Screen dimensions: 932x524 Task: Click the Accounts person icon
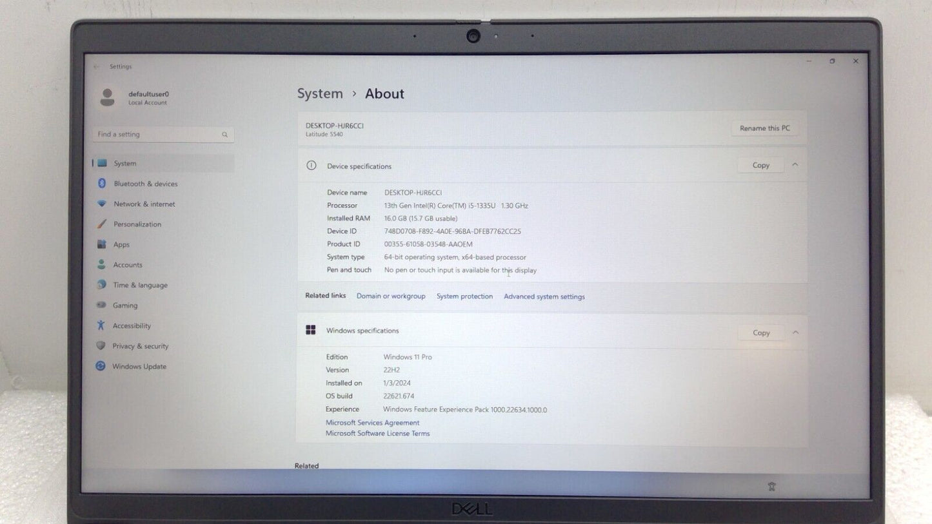(x=101, y=264)
